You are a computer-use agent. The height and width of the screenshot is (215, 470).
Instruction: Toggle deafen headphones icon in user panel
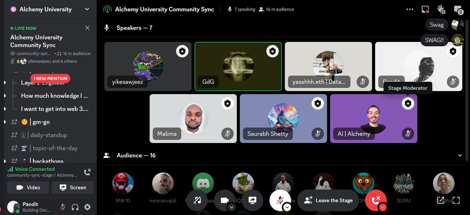click(75, 207)
